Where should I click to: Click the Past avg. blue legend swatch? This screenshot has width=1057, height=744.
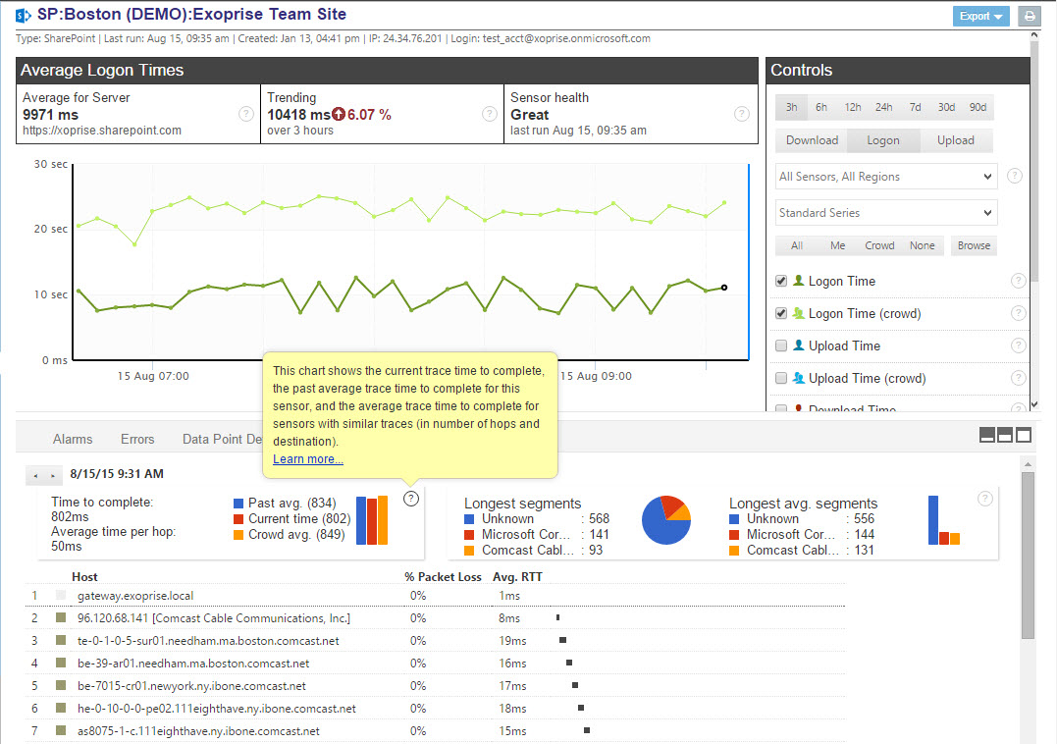coord(238,504)
